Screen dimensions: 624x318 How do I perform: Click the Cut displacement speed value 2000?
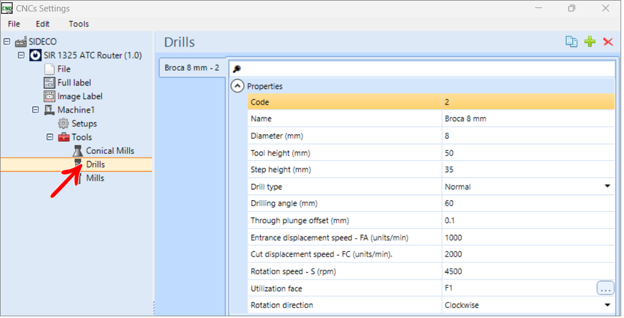click(528, 254)
